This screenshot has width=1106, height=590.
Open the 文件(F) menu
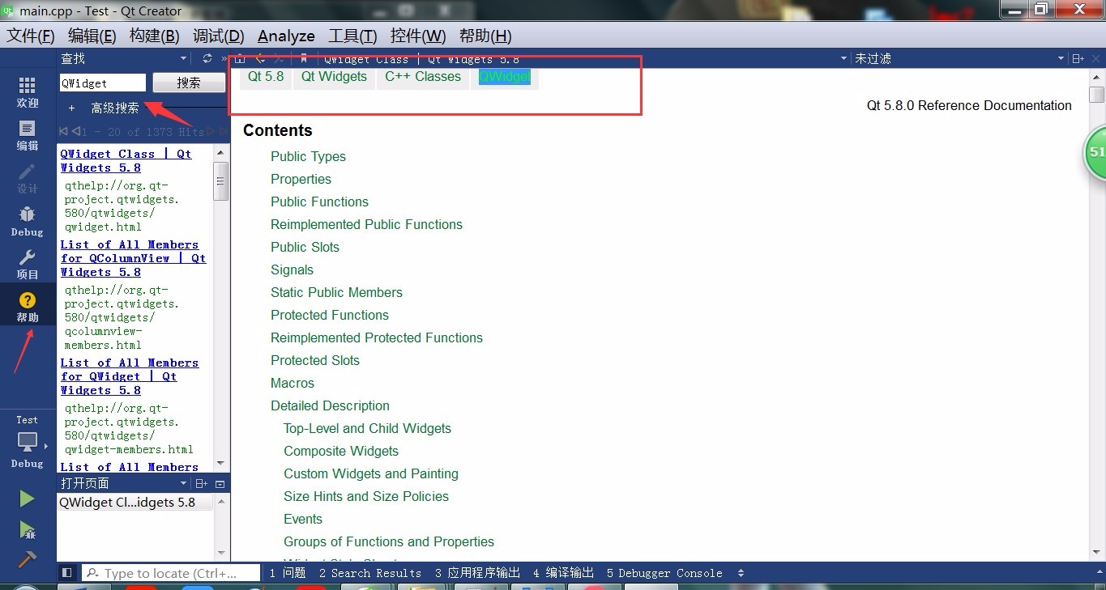(x=31, y=36)
